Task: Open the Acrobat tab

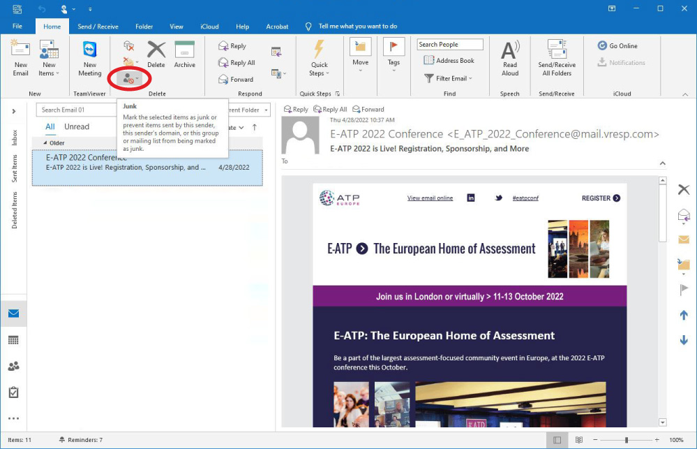Action: pyautogui.click(x=277, y=27)
